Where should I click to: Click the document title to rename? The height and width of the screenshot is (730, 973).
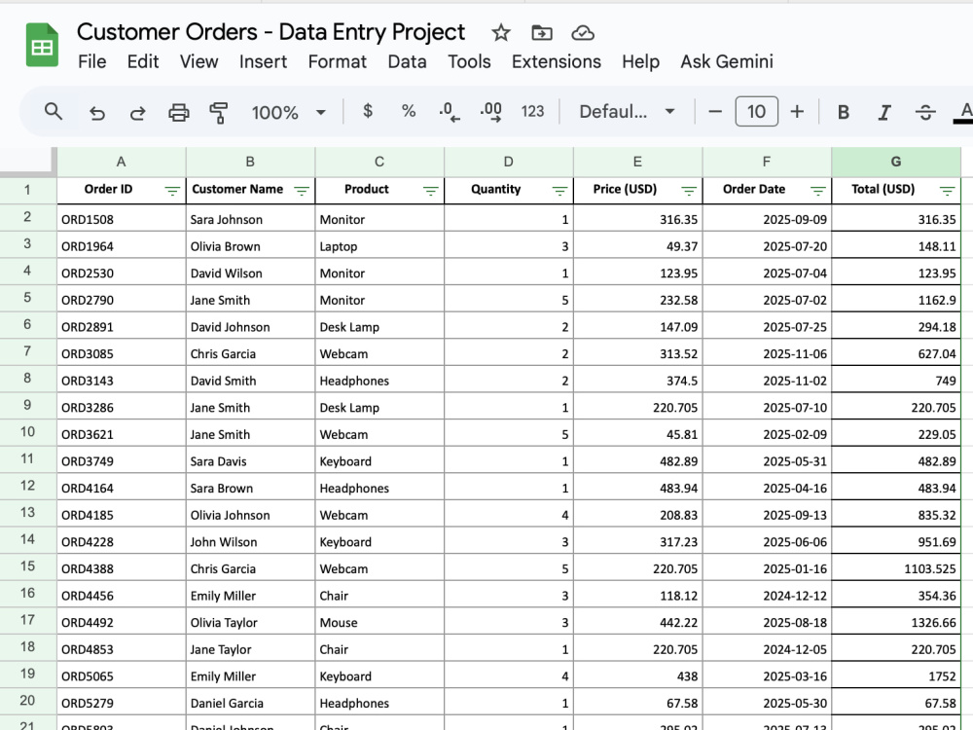coord(270,32)
